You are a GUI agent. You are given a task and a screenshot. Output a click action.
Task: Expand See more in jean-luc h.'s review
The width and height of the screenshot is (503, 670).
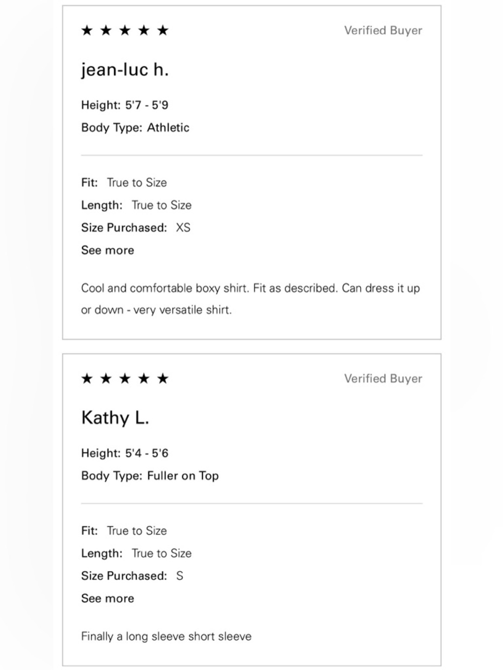click(108, 250)
